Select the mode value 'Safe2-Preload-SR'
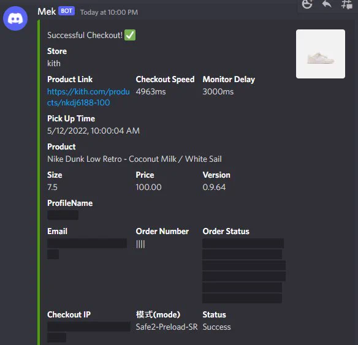358x345 pixels. tap(167, 327)
